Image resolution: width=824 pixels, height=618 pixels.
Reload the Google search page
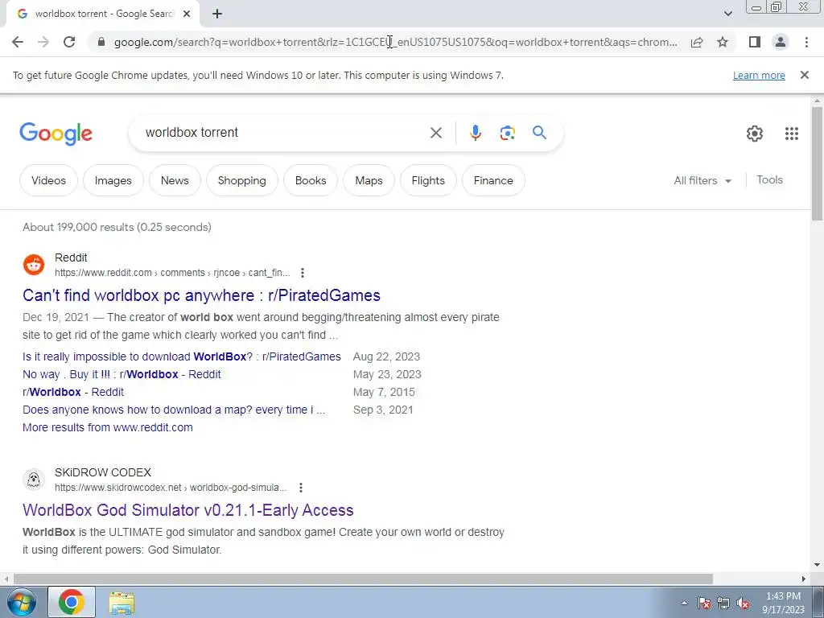[x=69, y=42]
